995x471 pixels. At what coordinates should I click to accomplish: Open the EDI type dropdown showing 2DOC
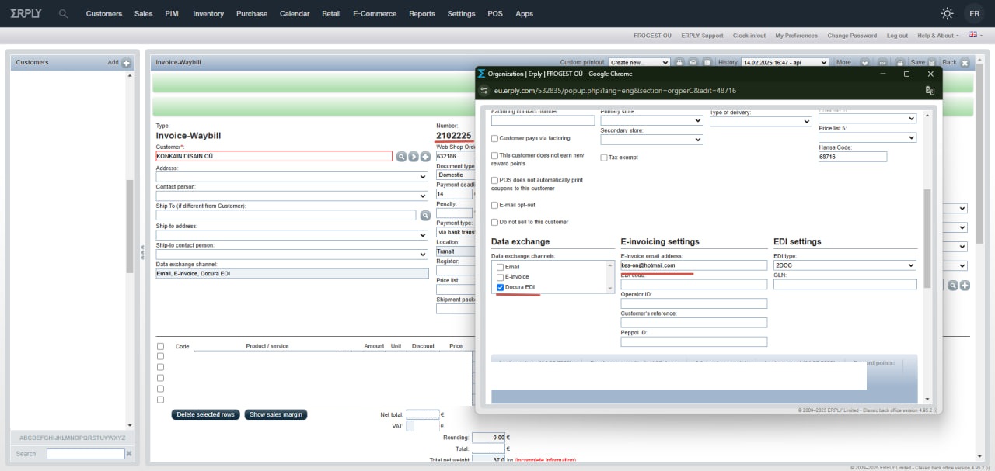pyautogui.click(x=845, y=265)
